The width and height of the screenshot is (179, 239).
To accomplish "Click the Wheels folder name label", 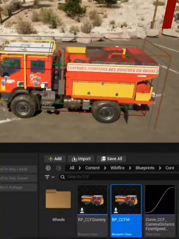I will tap(58, 220).
